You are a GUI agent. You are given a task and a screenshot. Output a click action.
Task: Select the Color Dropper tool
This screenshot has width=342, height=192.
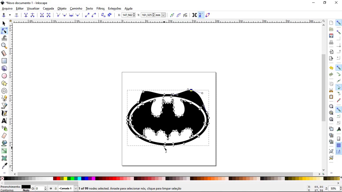(4, 166)
